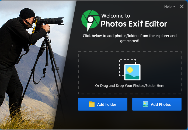
Task: Click the Add Photos button
Action: pyautogui.click(x=157, y=104)
